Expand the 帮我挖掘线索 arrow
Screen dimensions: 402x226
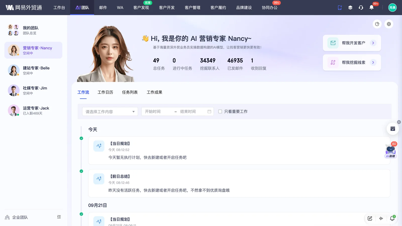point(373,62)
